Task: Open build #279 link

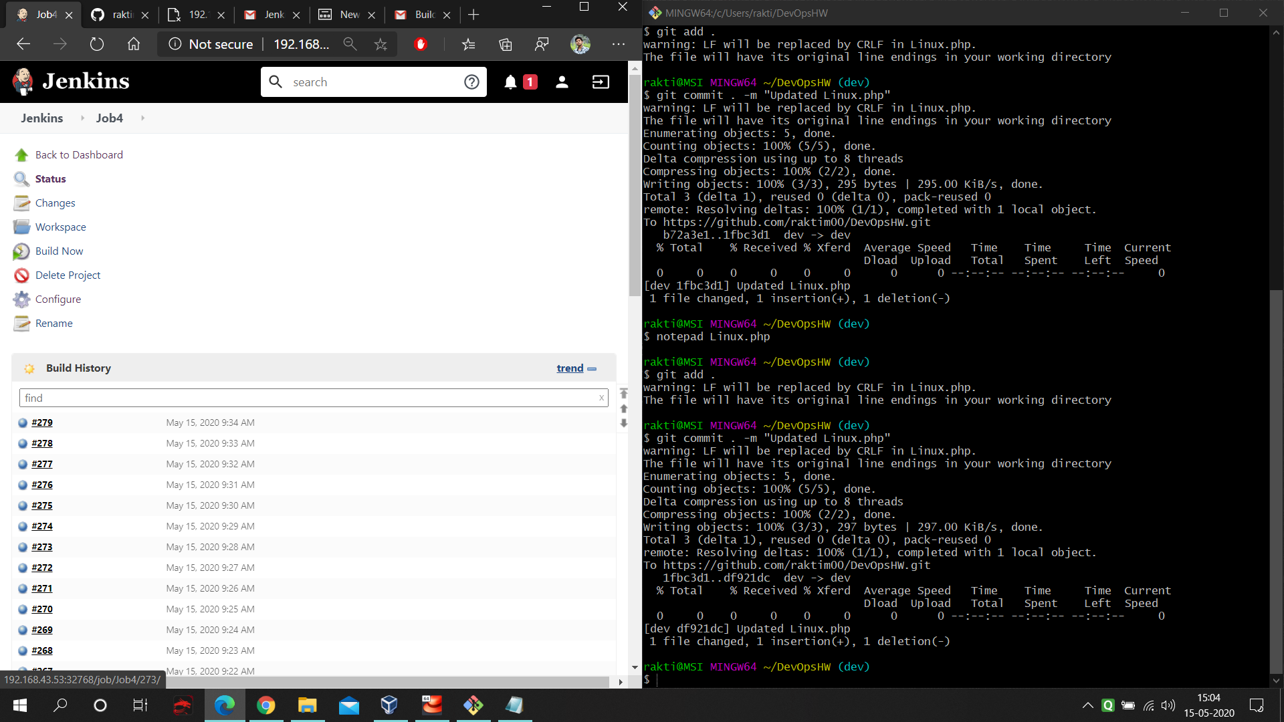Action: [41, 423]
